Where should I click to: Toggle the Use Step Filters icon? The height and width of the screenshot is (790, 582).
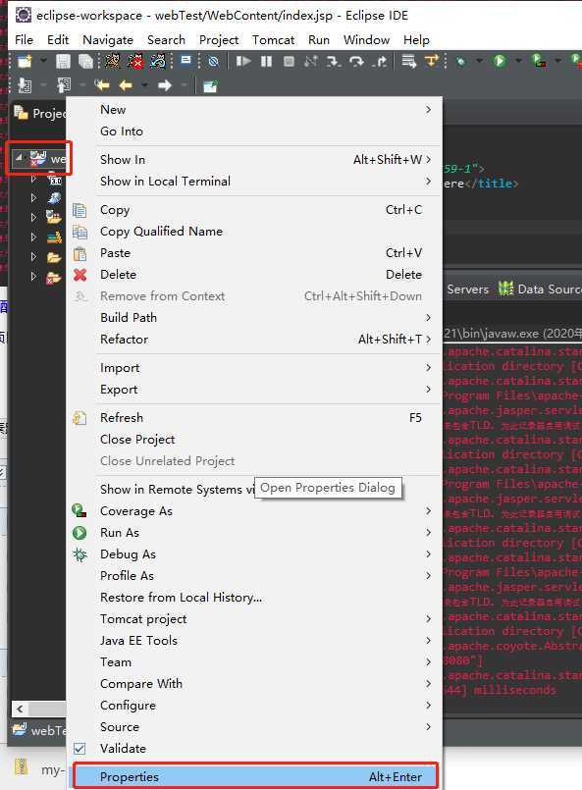point(432,62)
